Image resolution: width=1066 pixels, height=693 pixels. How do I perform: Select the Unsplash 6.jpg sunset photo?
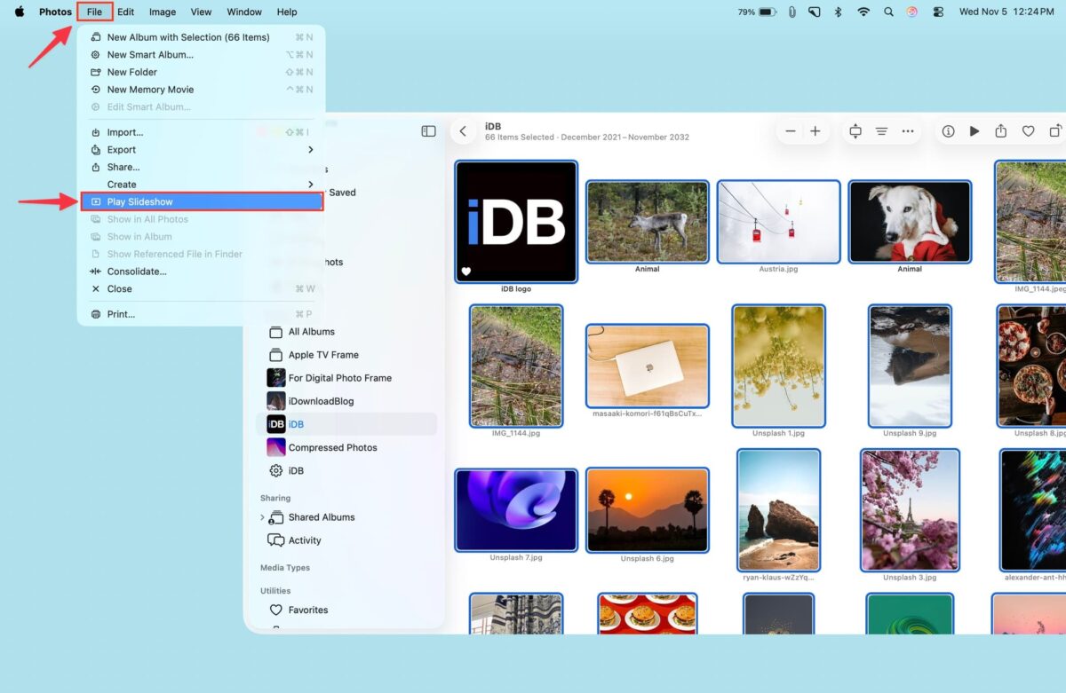pos(648,510)
